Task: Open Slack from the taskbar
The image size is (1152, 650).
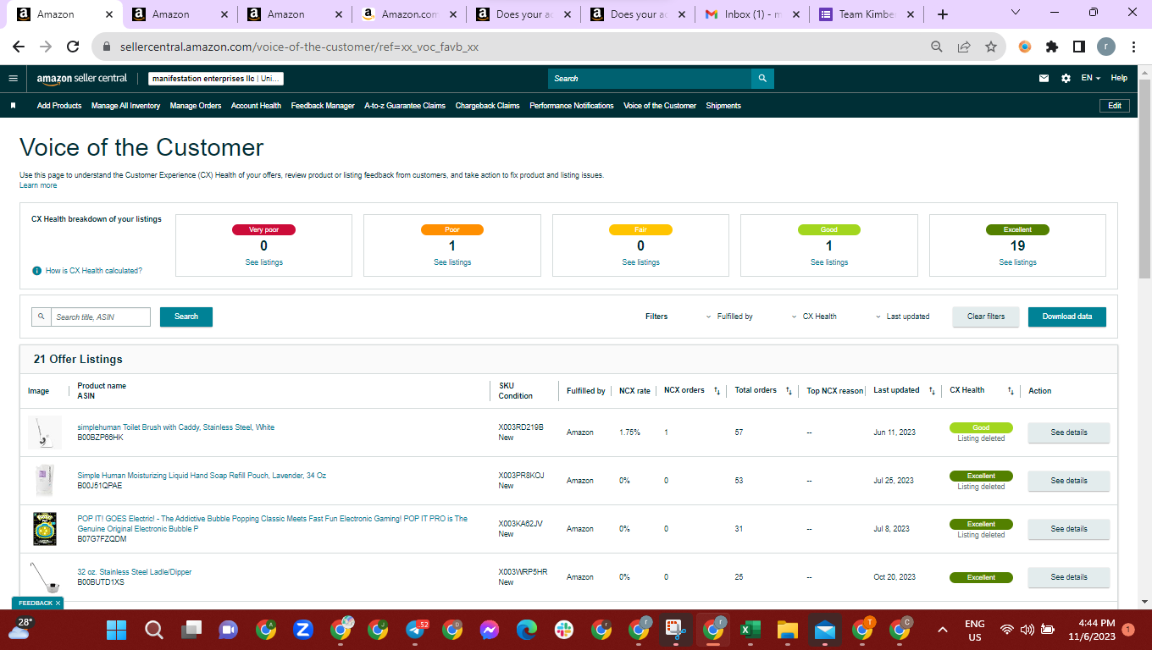Action: coord(564,630)
